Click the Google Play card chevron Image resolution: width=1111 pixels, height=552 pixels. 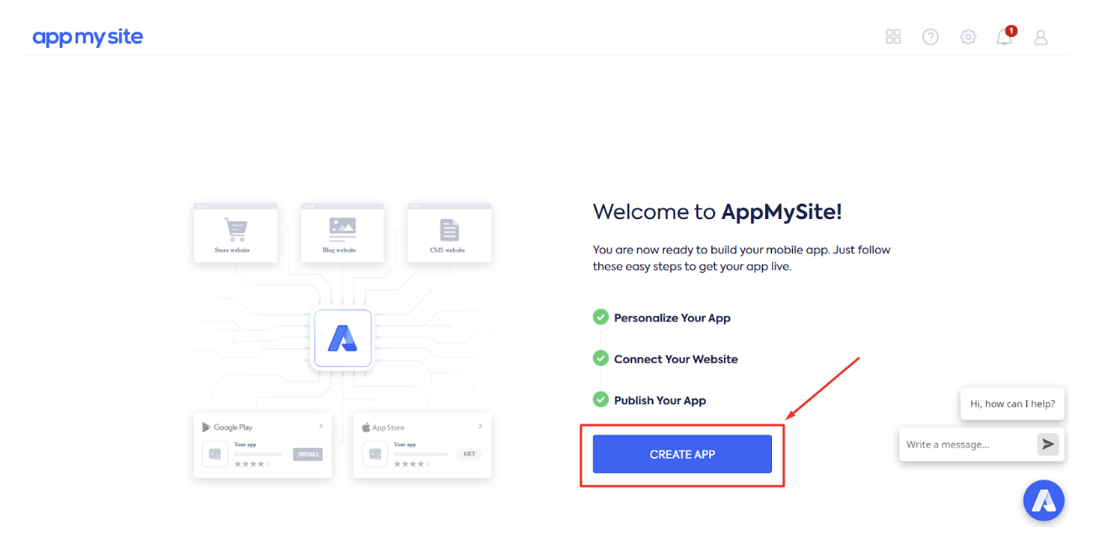coord(321,426)
